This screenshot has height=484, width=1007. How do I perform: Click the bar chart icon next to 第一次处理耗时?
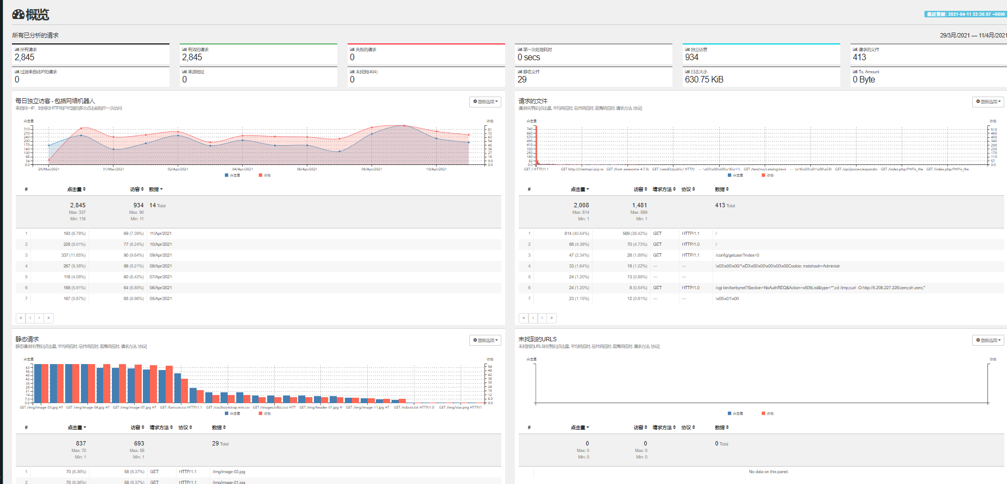point(520,49)
